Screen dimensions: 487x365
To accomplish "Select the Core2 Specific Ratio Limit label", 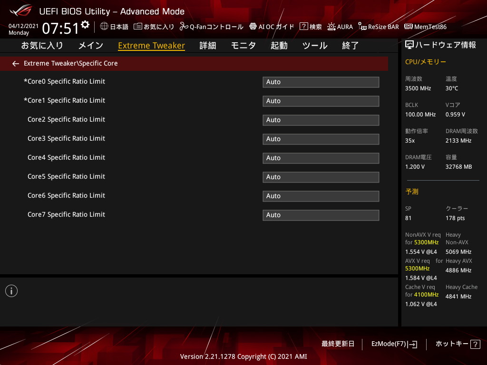I will [66, 119].
